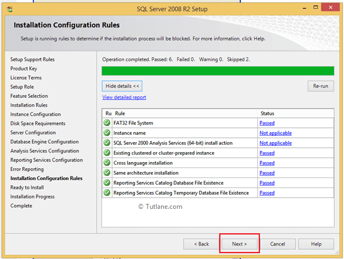
Task: Select Instance Configuration step in sidebar
Action: pyautogui.click(x=35, y=114)
